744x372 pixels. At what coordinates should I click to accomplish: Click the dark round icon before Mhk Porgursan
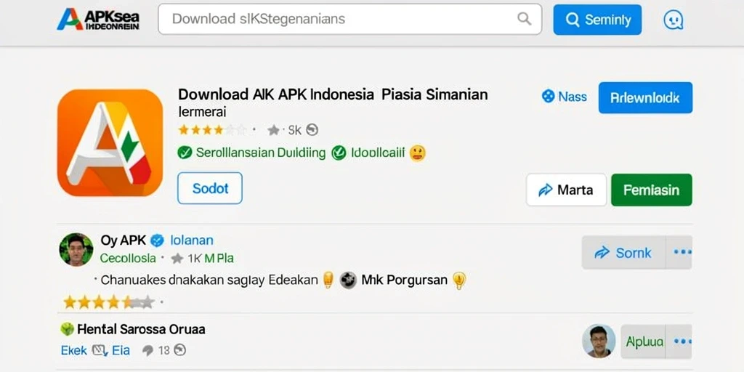(x=348, y=280)
